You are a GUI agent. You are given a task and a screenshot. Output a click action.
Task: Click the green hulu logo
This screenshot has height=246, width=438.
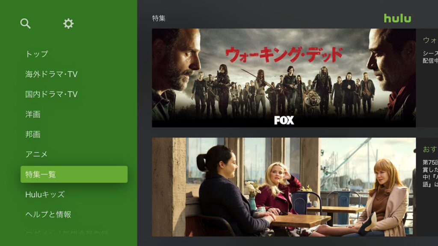coord(397,18)
